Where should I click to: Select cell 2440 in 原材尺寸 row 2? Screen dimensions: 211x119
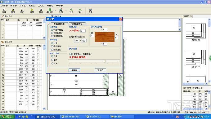tap(22, 25)
